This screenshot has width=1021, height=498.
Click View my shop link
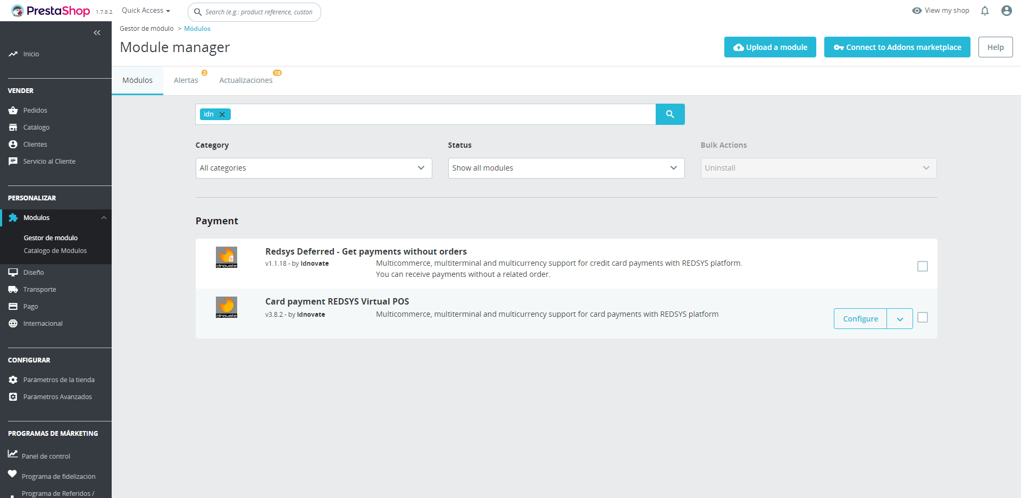click(x=941, y=11)
